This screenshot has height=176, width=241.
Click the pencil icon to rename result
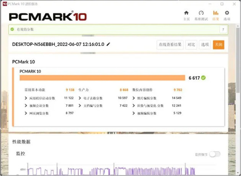[108, 44]
